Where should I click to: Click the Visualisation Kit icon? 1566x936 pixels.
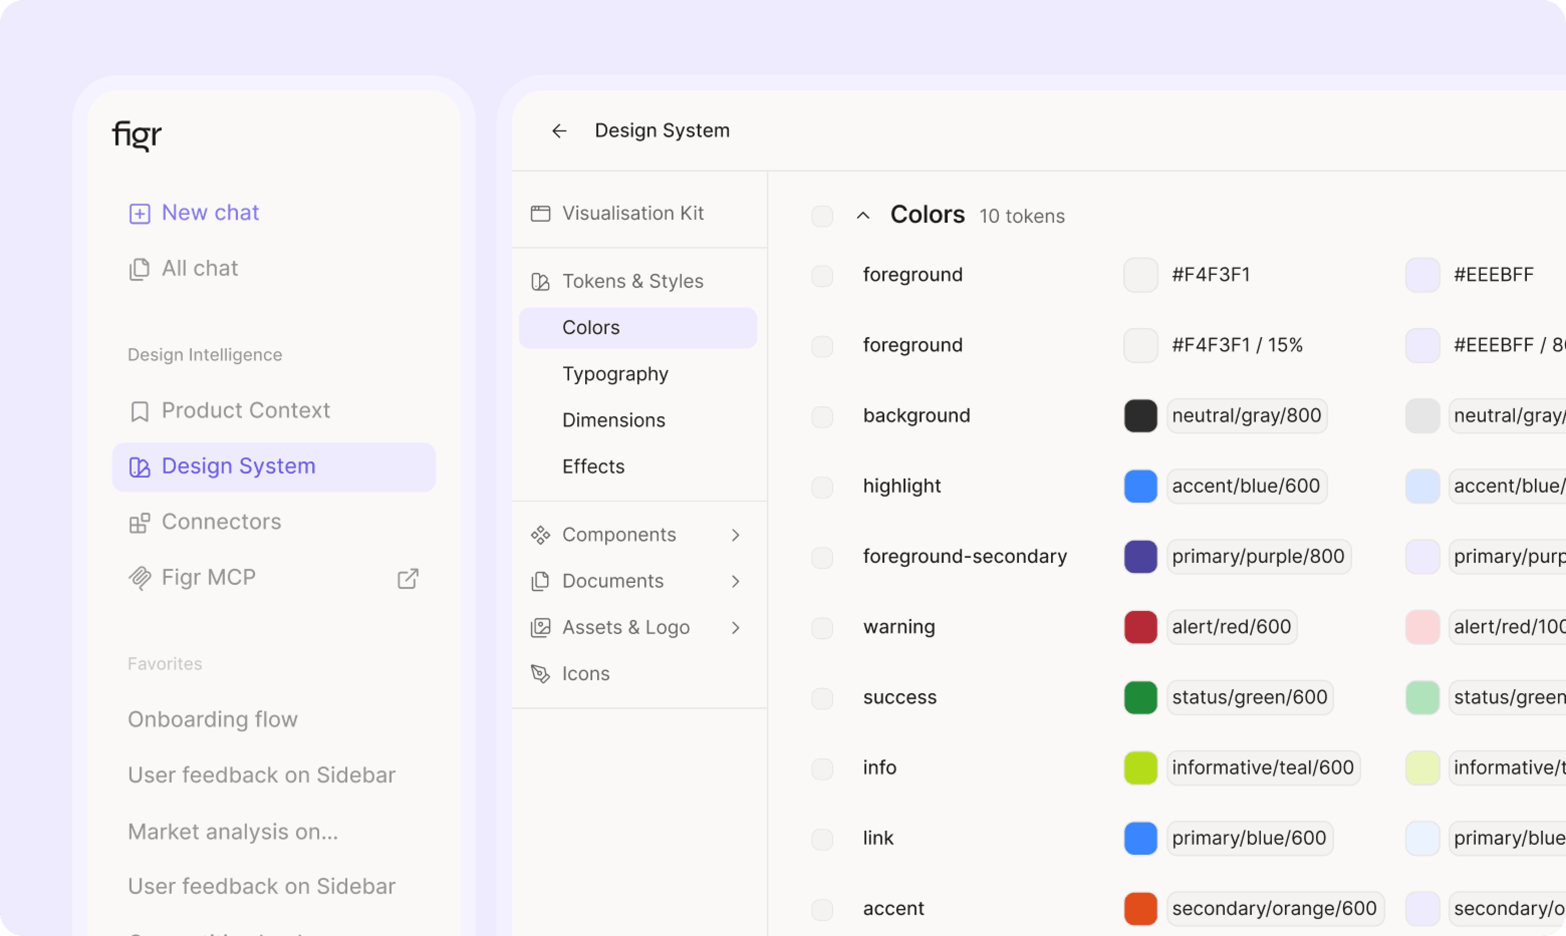540,213
